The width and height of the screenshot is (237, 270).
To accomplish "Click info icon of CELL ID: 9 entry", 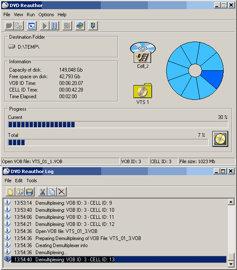I will [7, 203].
